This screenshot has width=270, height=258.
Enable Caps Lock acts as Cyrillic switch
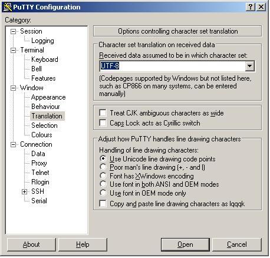tap(103, 123)
